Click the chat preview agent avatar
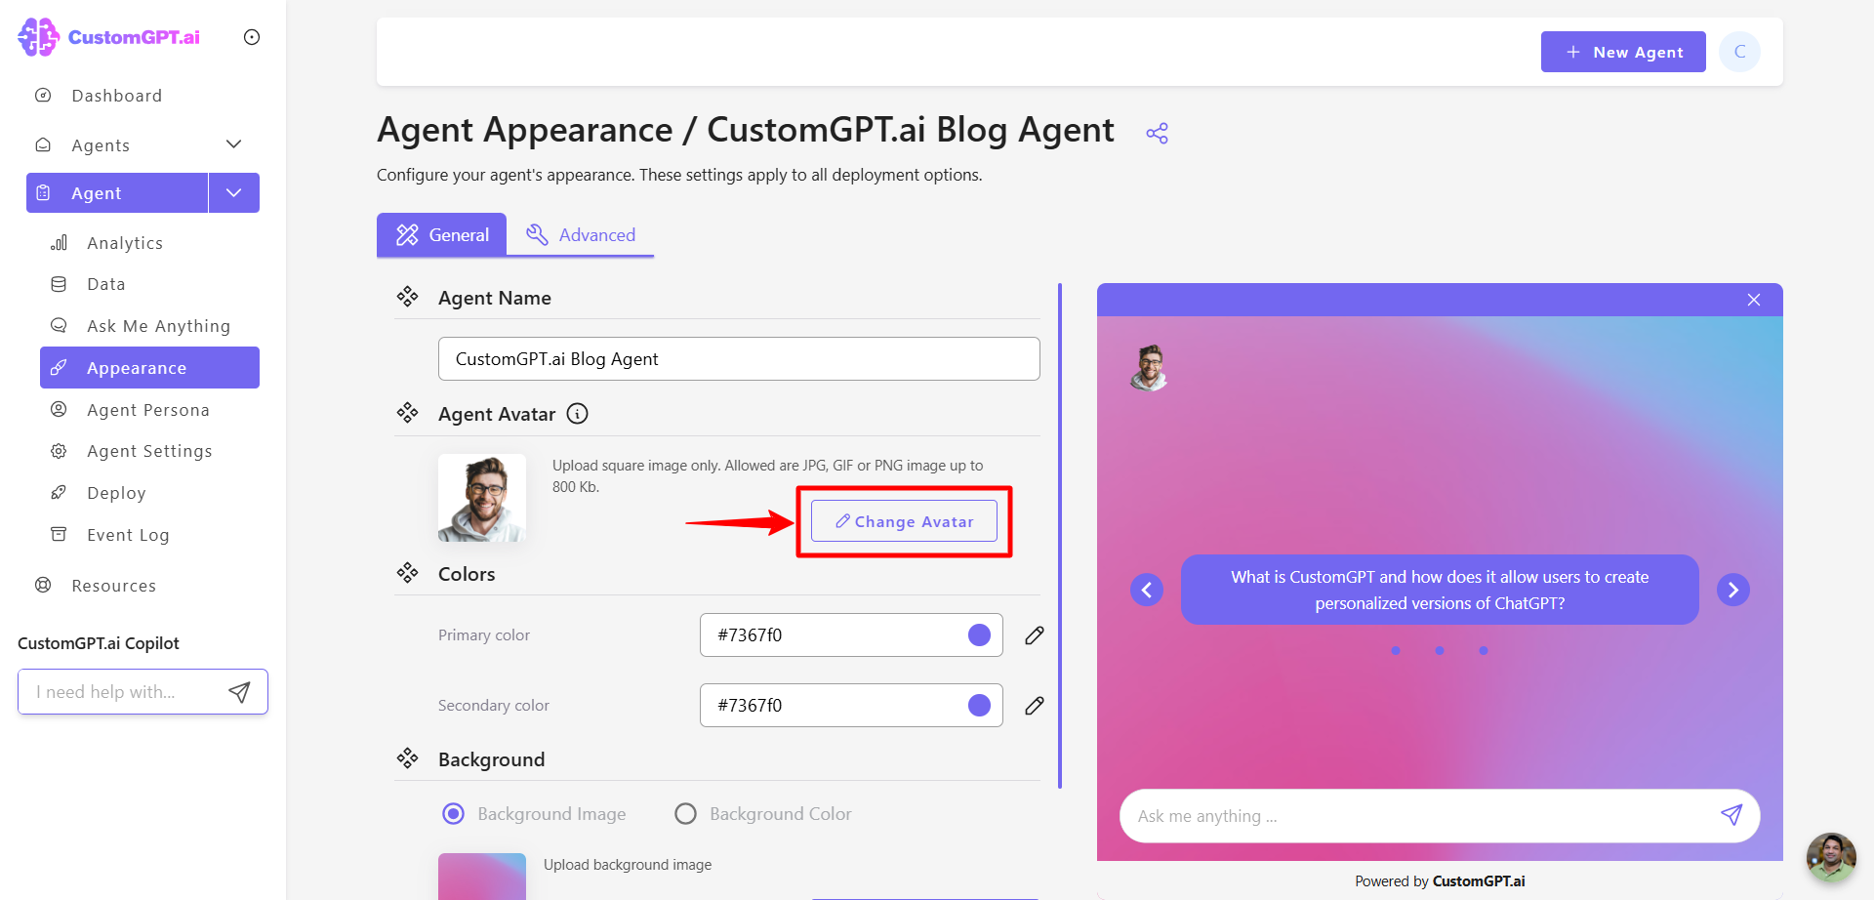Screen dimensions: 1874x900 coord(1150,368)
